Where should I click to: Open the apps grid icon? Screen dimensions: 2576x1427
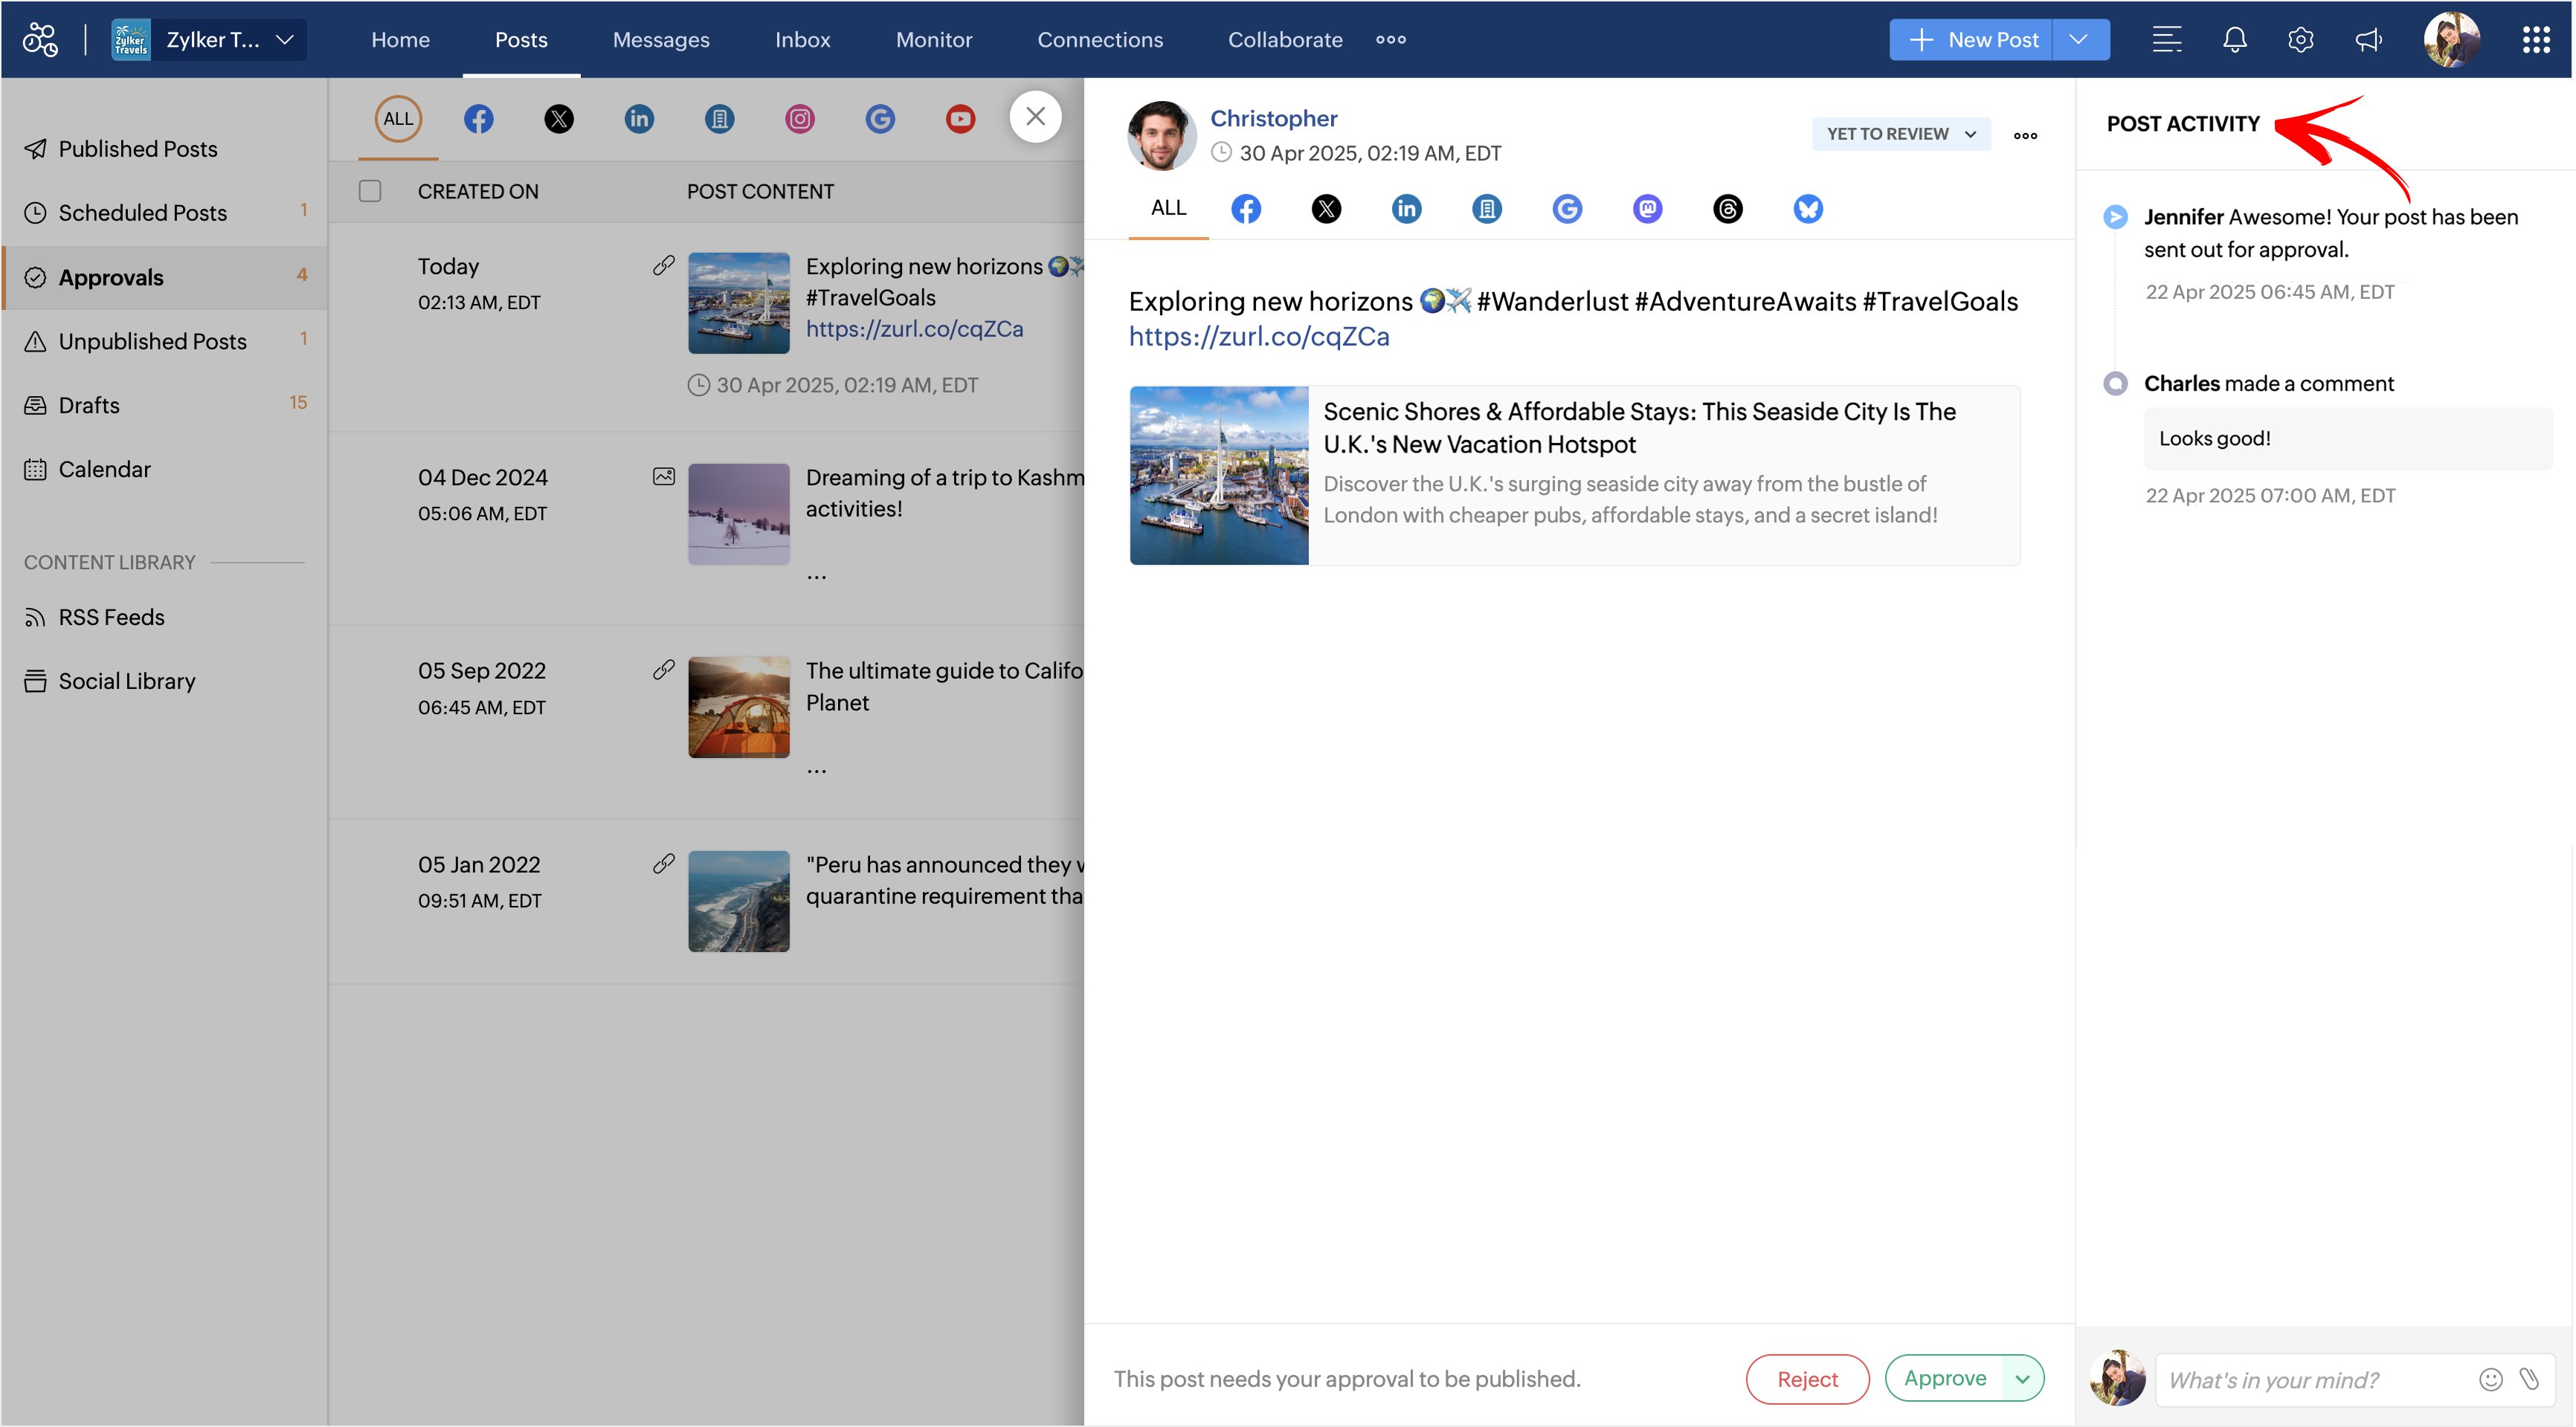(2535, 40)
